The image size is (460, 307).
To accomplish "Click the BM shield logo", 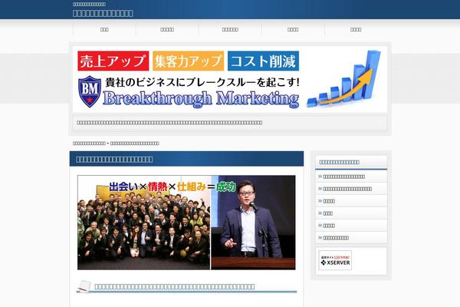I will tap(90, 91).
